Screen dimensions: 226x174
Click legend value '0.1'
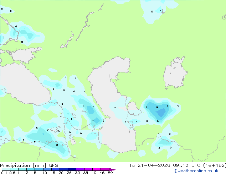click(4, 173)
